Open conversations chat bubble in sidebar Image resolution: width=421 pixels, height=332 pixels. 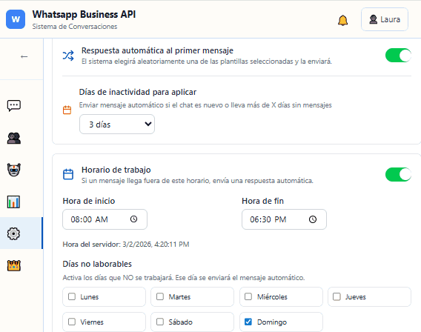coord(13,106)
